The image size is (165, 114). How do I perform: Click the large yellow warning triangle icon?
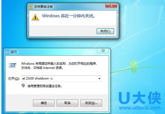click(35, 17)
